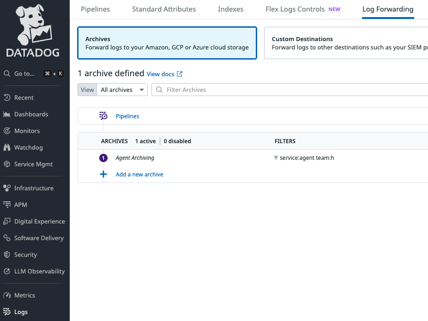
Task: Switch to the Standard Attributes tab
Action: [x=164, y=9]
